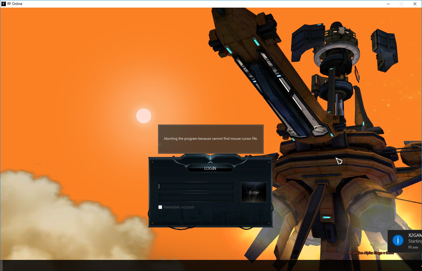Click the RF Online title bar icon
The image size is (422, 271).
tap(4, 4)
